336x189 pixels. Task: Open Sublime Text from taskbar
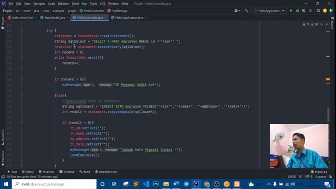point(136,184)
